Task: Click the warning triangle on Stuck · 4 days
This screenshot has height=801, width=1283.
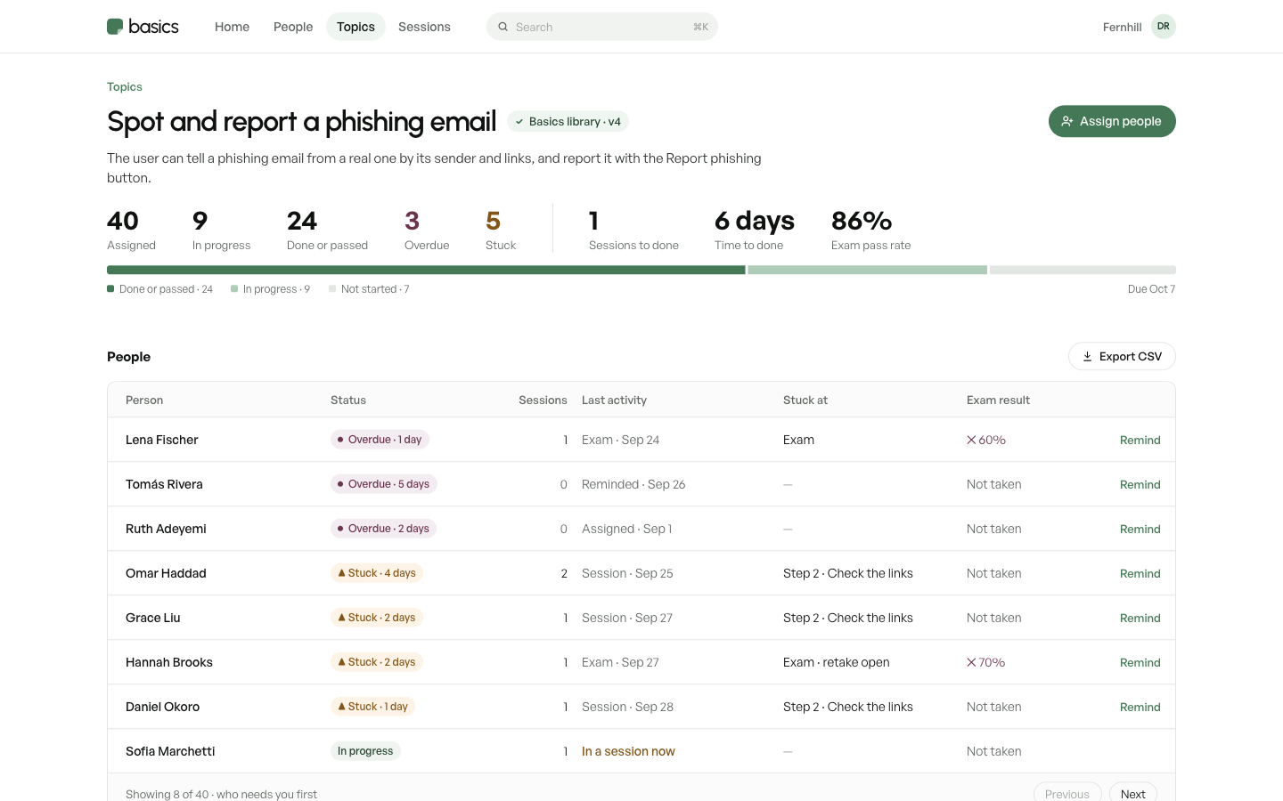Action: click(342, 573)
